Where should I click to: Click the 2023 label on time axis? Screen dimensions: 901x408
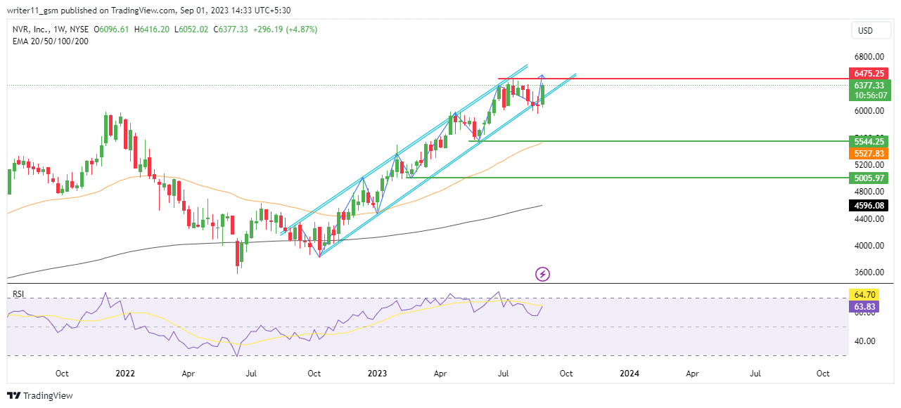pos(376,374)
